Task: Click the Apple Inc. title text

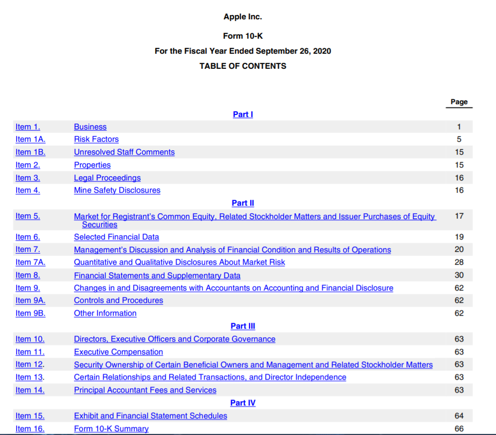Action: 243,17
